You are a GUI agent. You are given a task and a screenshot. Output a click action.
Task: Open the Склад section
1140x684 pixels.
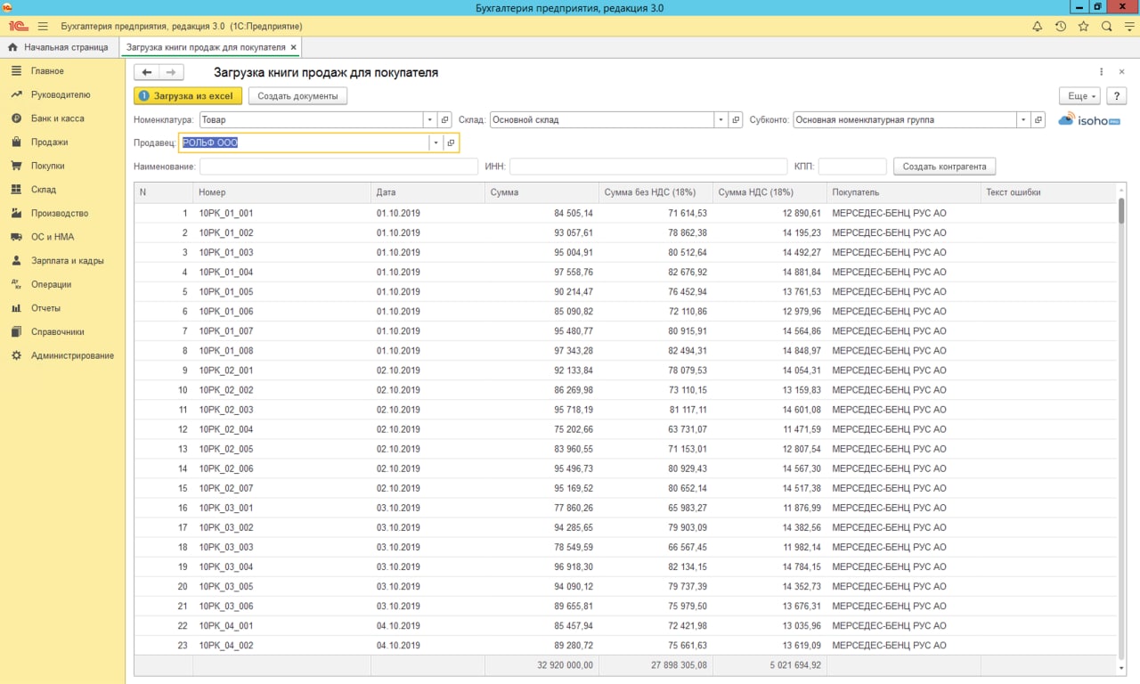pos(62,190)
